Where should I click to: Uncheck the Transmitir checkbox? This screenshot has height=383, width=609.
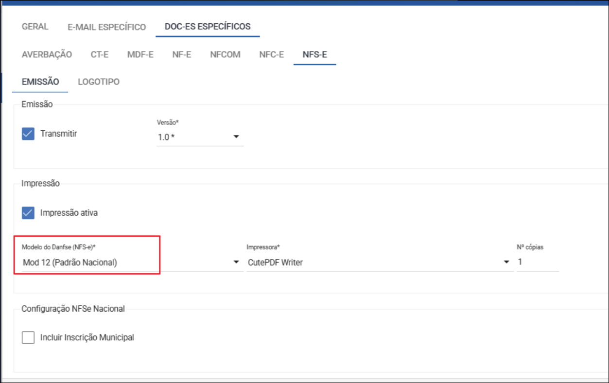pyautogui.click(x=28, y=134)
